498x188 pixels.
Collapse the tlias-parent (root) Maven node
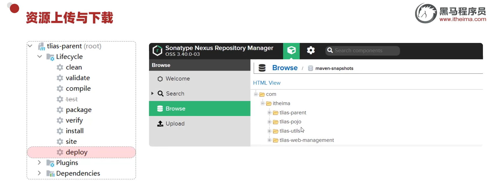[30, 46]
